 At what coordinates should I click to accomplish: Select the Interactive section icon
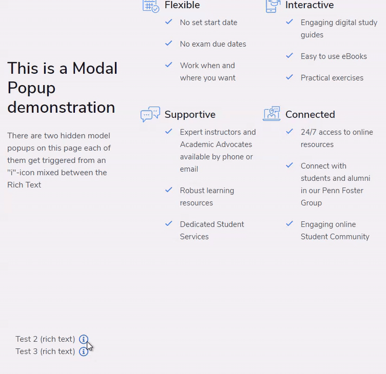click(x=273, y=6)
